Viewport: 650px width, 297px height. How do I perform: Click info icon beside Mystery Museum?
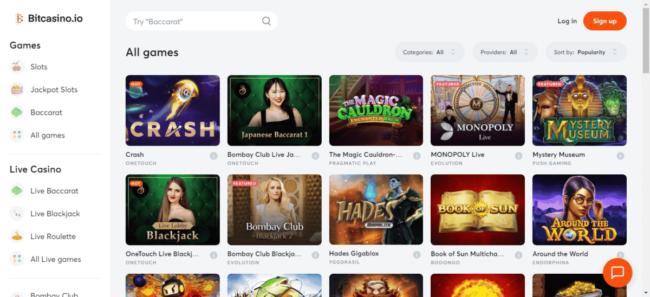(x=620, y=156)
